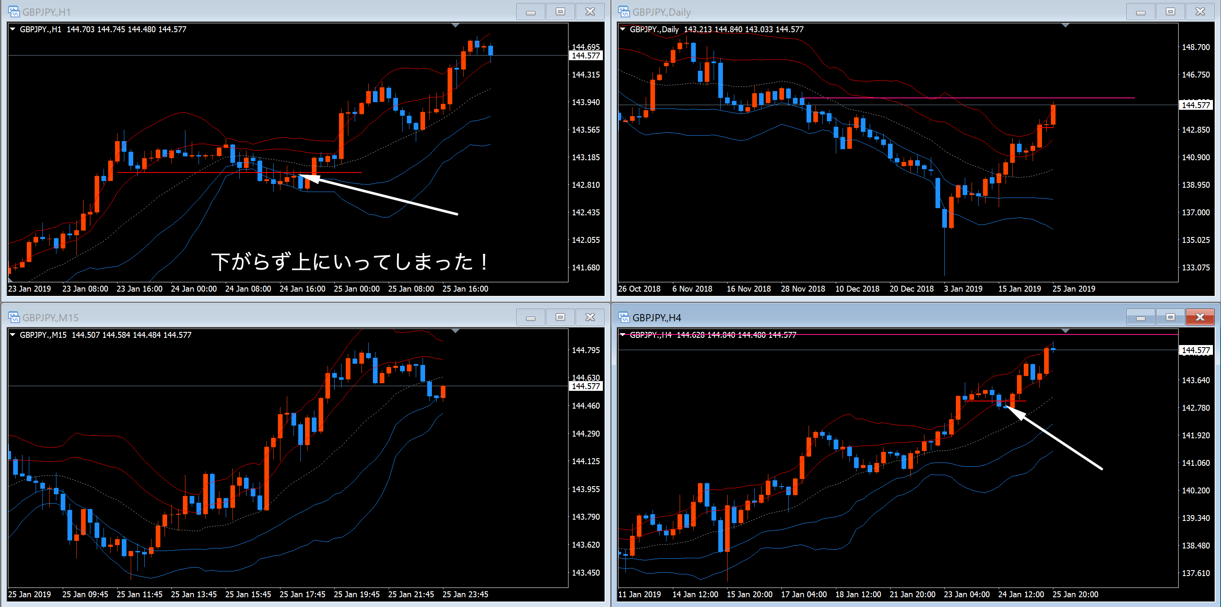Minimize the GBPJPY,H4 chart window

1140,317
